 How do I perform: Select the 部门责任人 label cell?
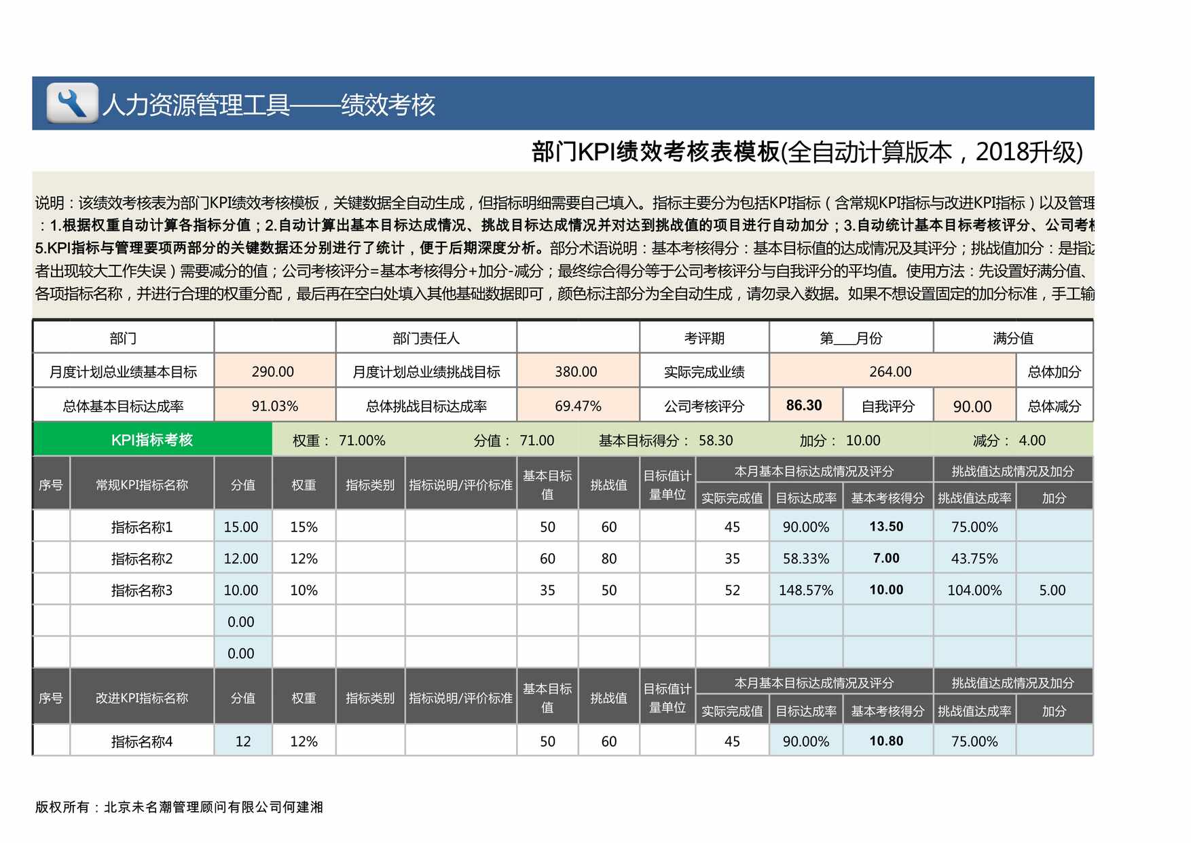426,337
